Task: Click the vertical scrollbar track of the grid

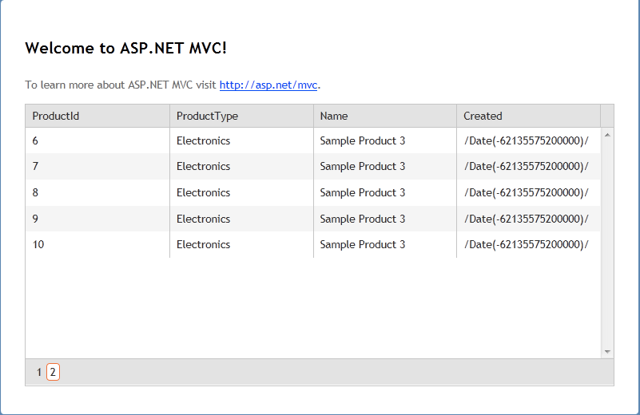Action: click(607, 243)
